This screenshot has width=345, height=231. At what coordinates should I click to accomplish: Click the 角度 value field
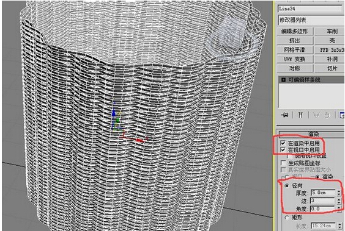pyautogui.click(x=323, y=208)
